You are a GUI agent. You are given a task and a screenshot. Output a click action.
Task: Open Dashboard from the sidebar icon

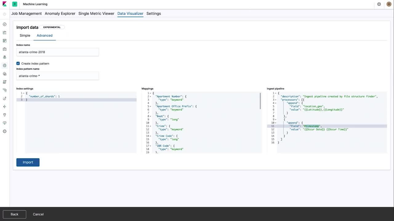(5, 41)
